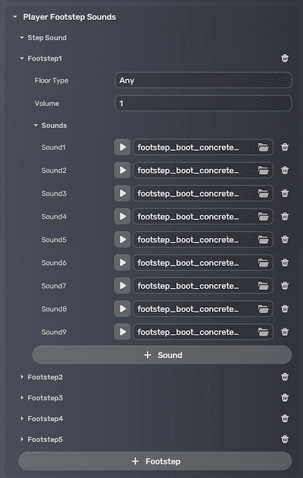
Task: Open the folder browser for Sound8
Action: click(264, 309)
